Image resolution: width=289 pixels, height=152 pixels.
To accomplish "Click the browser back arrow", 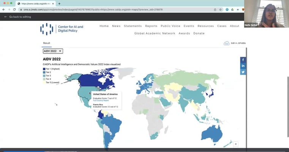I will tap(4, 9).
